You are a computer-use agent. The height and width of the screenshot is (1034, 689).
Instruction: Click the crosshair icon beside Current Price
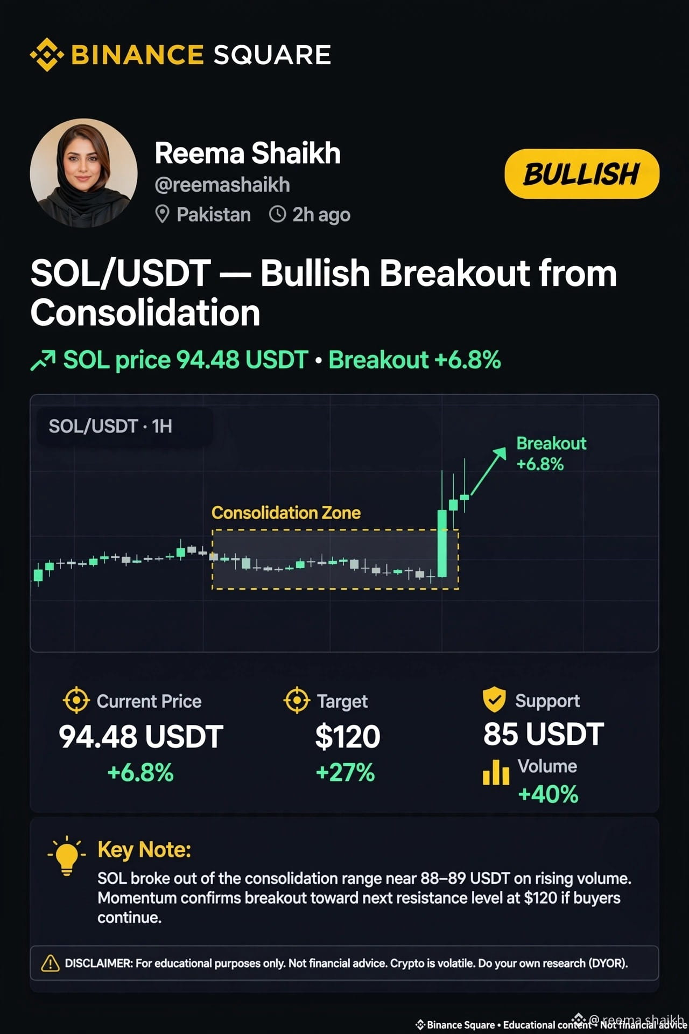pos(76,700)
